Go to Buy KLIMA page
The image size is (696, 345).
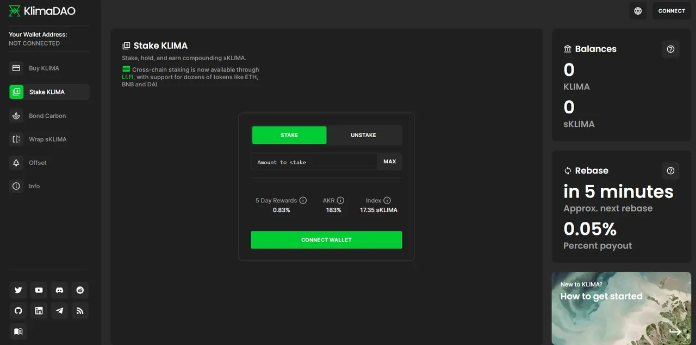pos(49,68)
